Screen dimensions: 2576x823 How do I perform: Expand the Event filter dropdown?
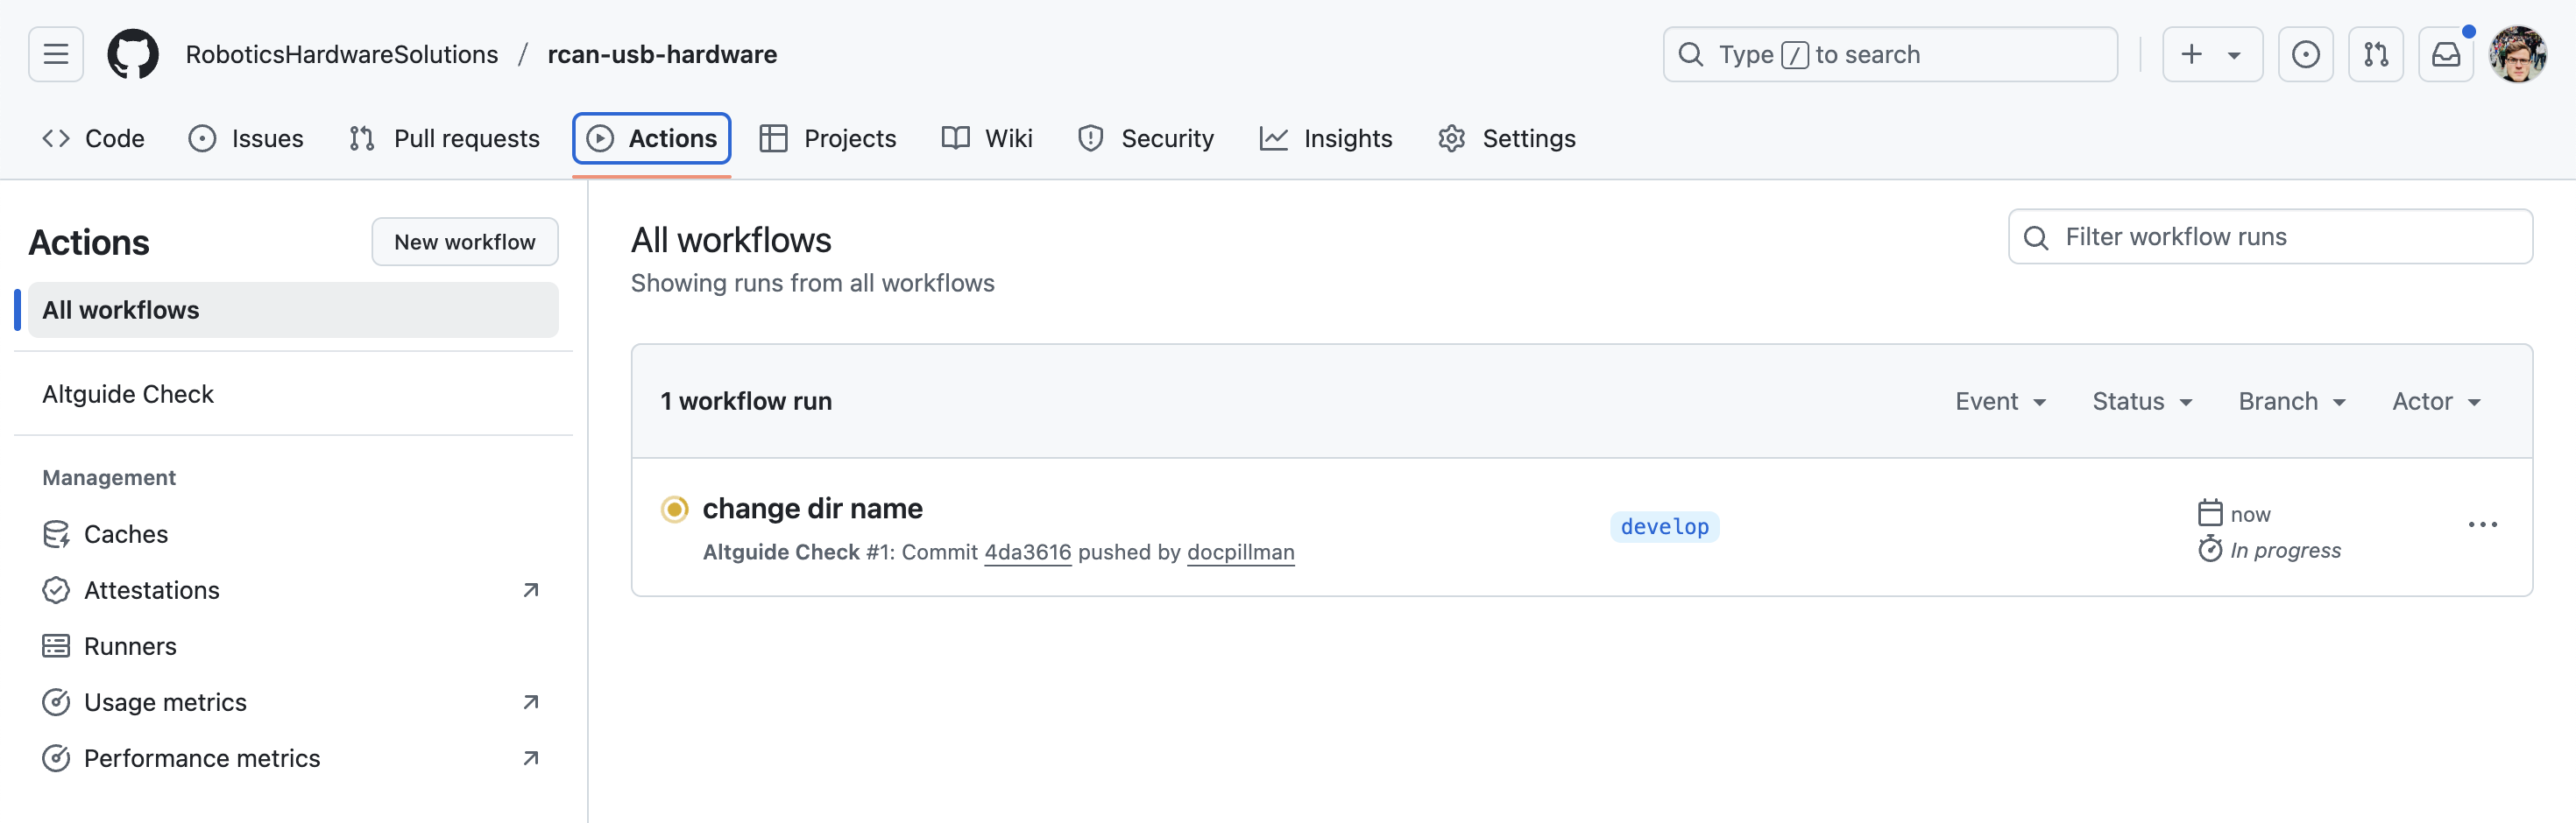point(2000,402)
